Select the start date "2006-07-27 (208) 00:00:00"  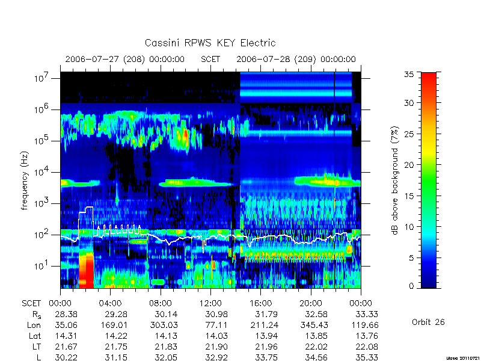pyautogui.click(x=125, y=59)
